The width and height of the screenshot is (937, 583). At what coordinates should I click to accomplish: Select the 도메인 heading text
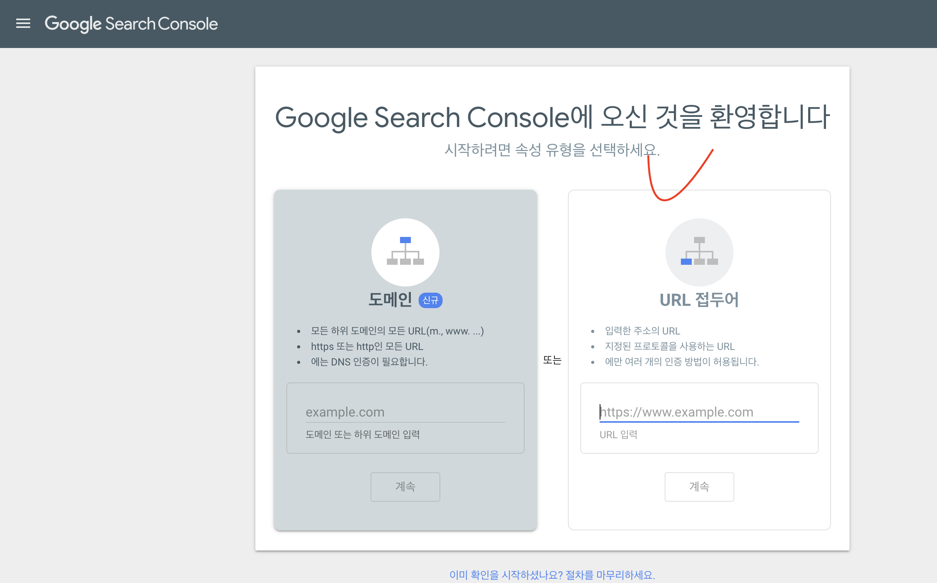tap(390, 300)
